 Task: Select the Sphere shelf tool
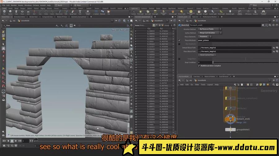(10, 12)
